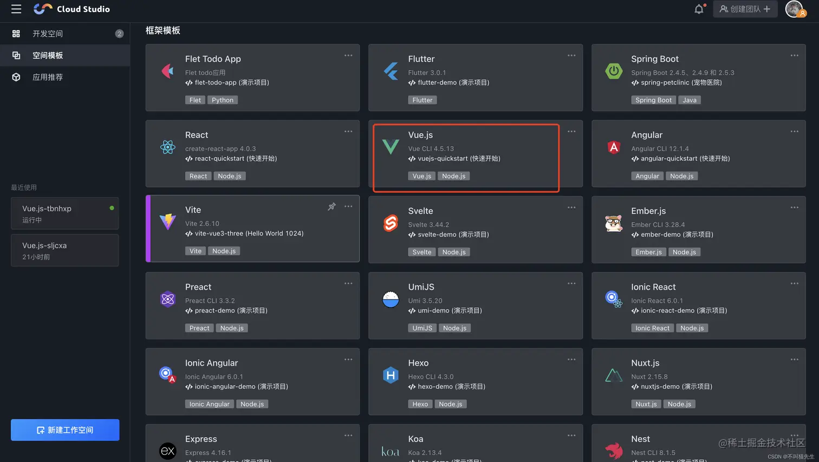
Task: Open the hamburger menu icon
Action: coord(16,9)
